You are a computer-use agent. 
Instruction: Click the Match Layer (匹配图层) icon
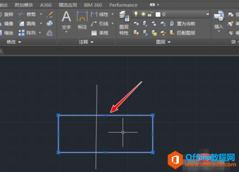click(172, 33)
